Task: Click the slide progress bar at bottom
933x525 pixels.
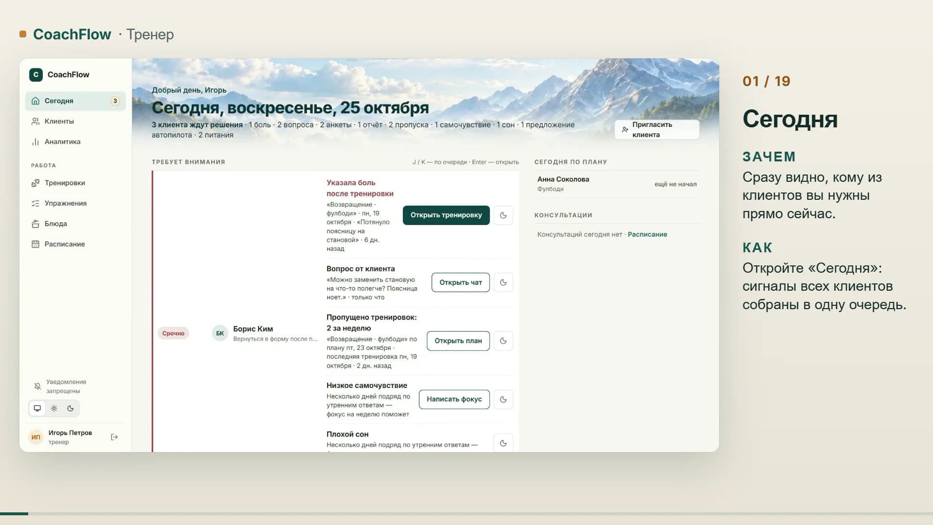Action: [x=466, y=514]
